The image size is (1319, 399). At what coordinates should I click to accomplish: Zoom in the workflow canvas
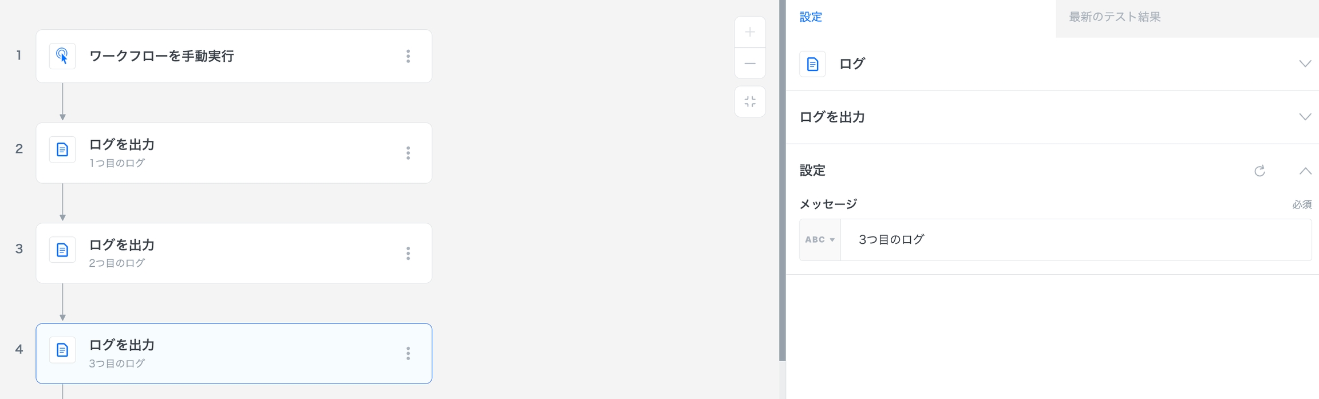click(x=750, y=32)
